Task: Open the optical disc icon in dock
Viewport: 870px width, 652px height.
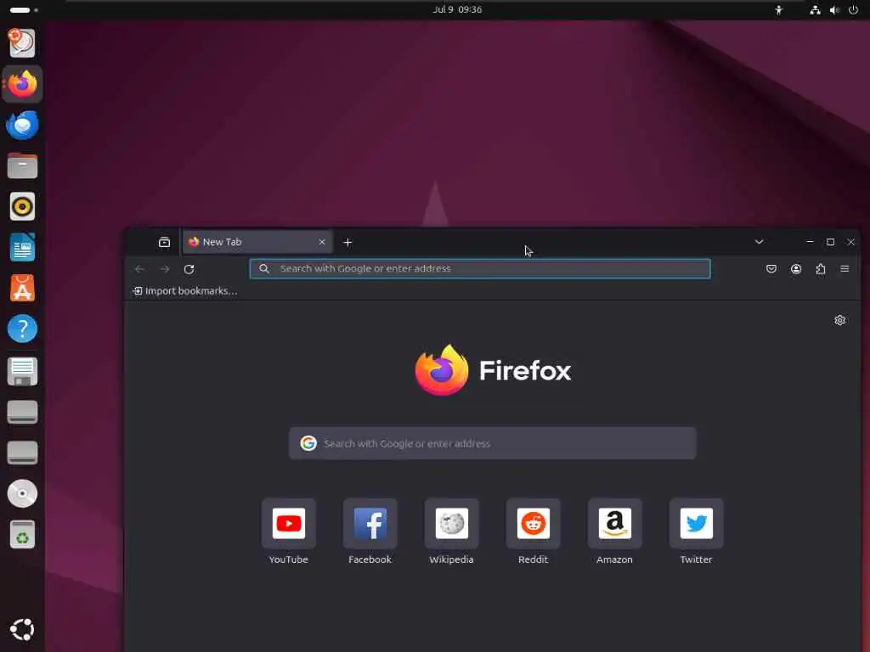Action: tap(22, 493)
